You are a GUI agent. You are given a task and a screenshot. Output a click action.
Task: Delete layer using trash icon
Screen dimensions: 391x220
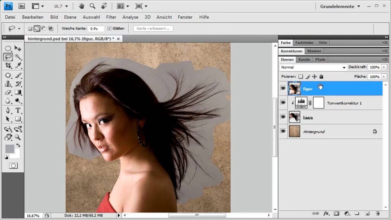(x=378, y=214)
